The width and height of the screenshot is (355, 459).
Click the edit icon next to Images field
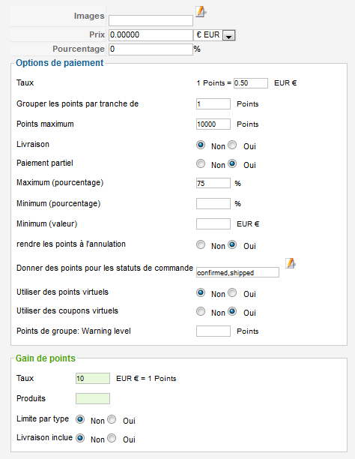(201, 12)
